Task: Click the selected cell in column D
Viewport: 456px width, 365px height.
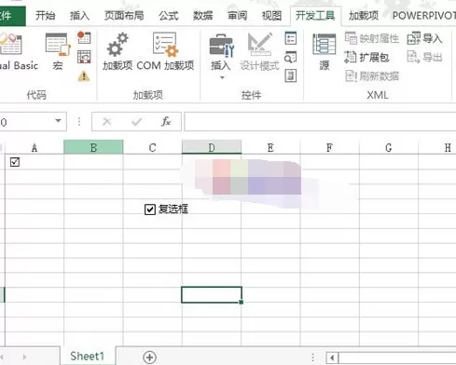Action: 212,294
